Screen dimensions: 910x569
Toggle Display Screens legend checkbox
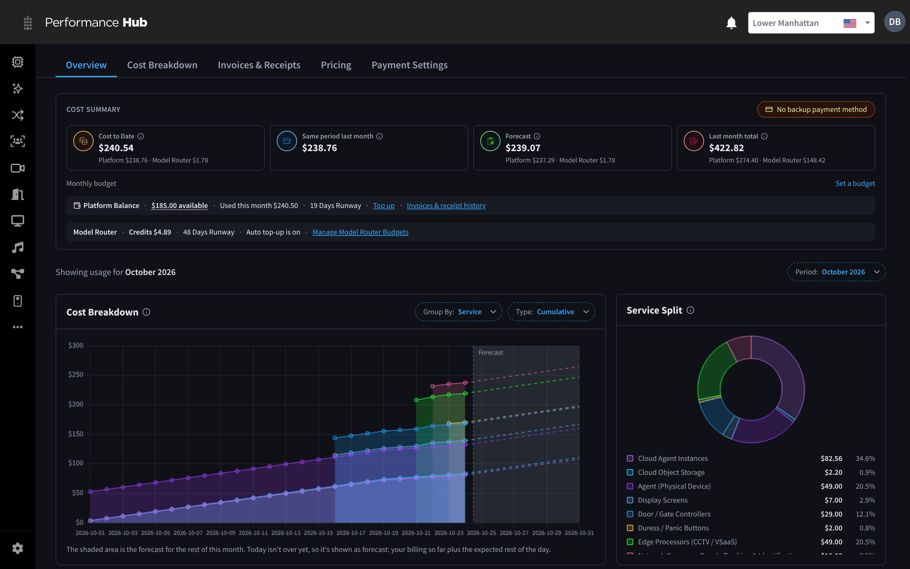(630, 500)
